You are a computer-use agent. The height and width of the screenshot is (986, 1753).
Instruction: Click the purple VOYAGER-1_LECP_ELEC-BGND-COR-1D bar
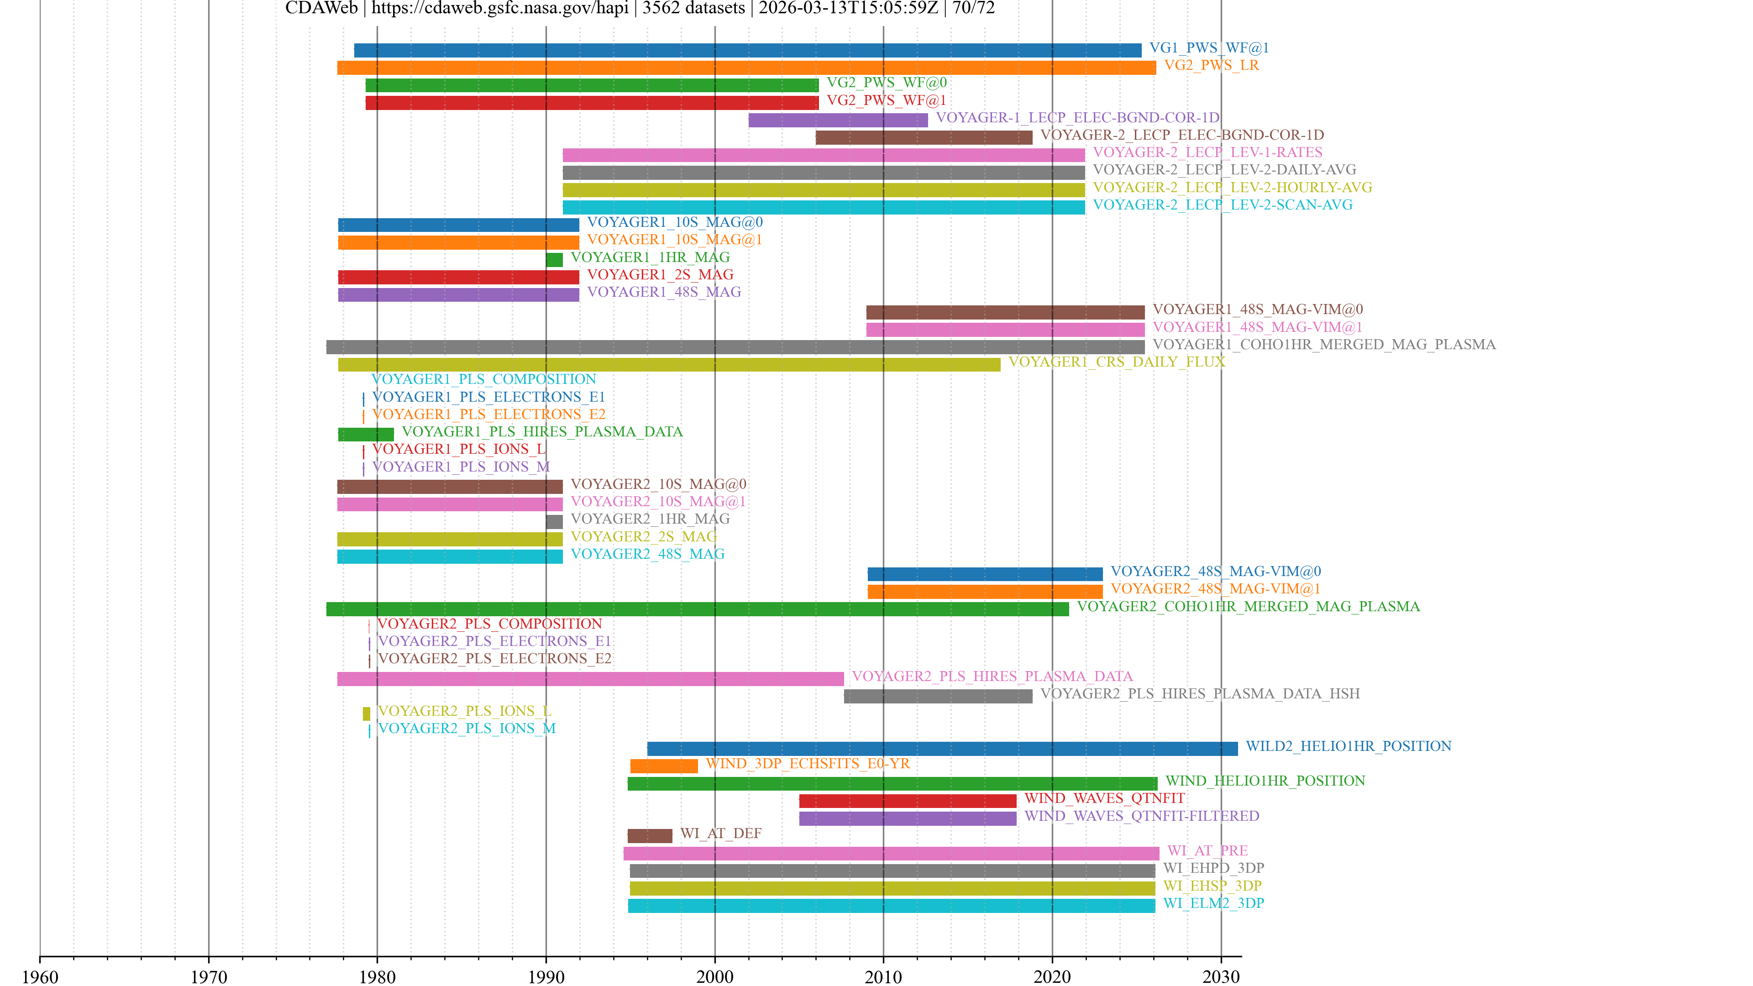(838, 120)
